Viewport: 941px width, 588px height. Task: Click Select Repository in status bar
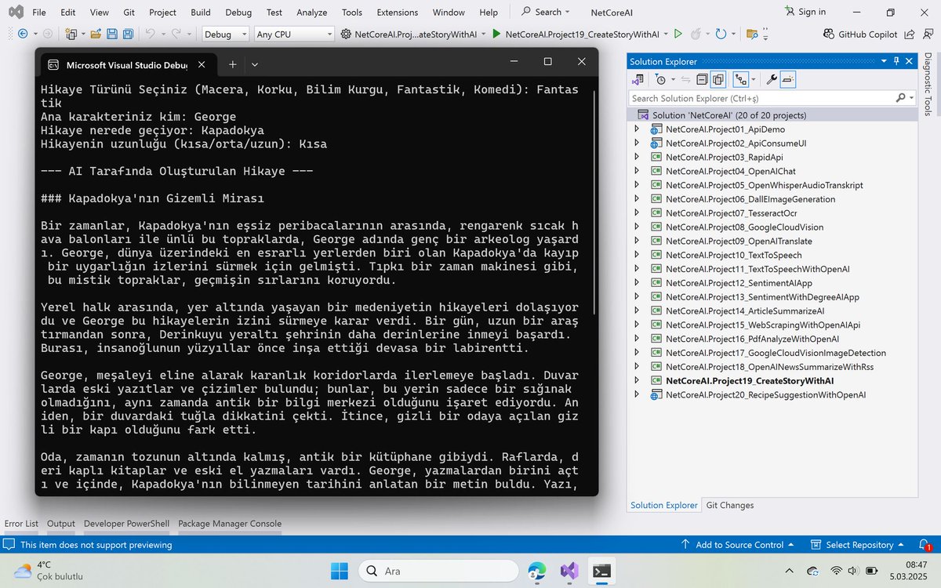coord(858,545)
